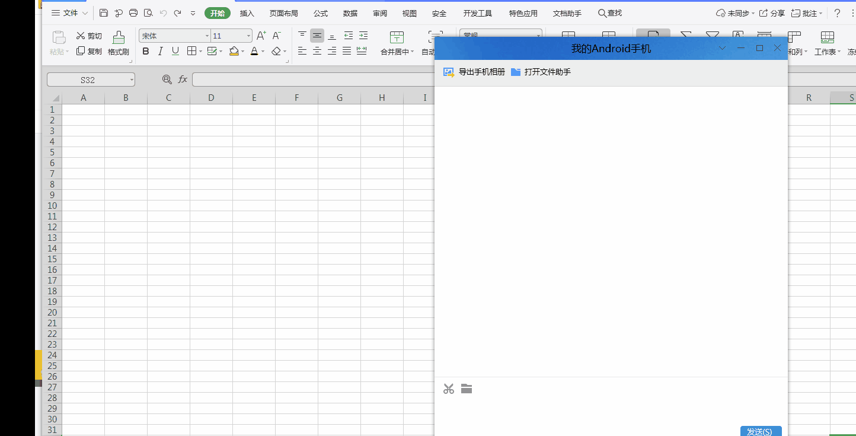
Task: Apply the font color A swatch
Action: (x=254, y=52)
